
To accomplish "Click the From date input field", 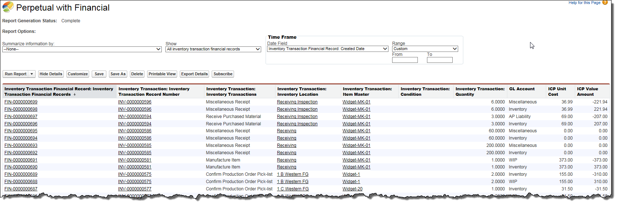I will point(405,60).
